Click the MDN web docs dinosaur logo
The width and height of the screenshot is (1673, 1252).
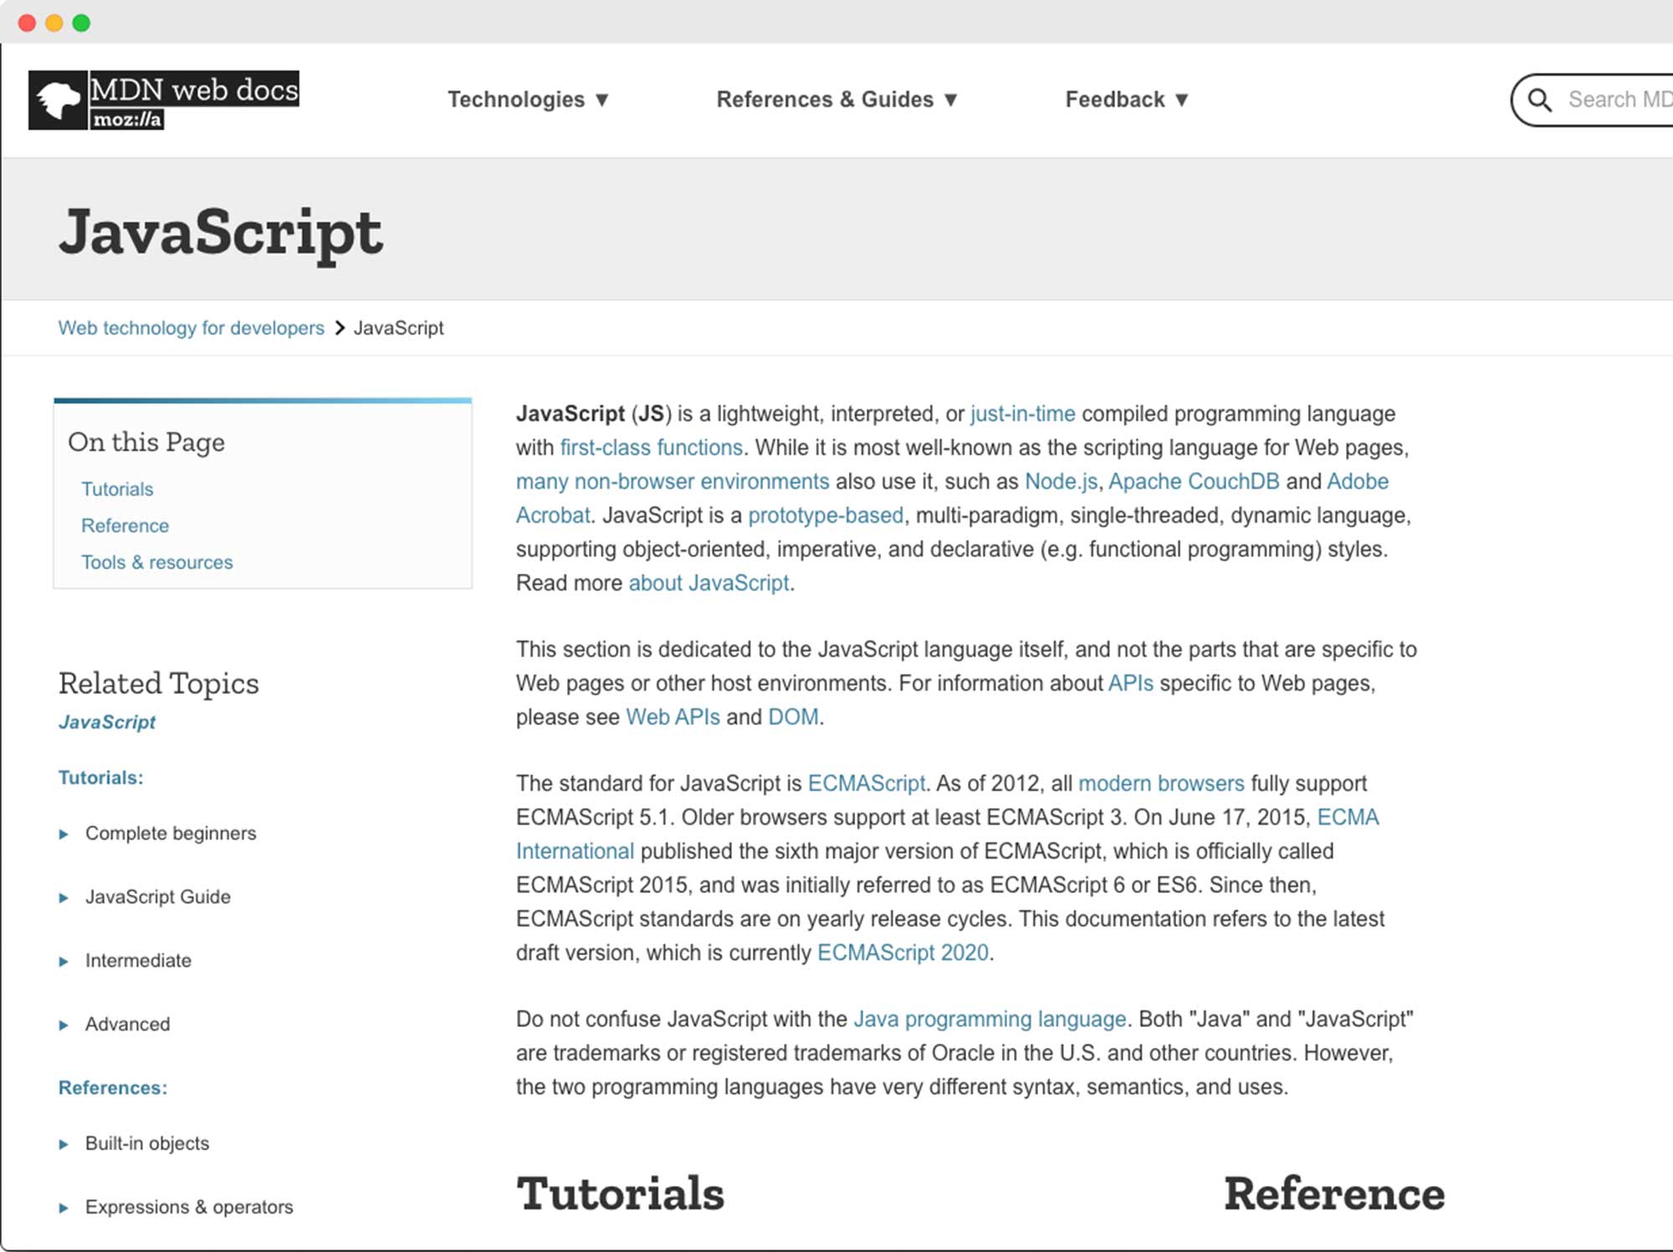(x=59, y=100)
